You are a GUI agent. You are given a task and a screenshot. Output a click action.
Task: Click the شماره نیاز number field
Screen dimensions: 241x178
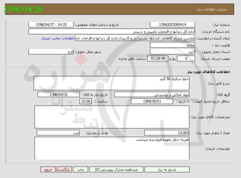[172, 25]
